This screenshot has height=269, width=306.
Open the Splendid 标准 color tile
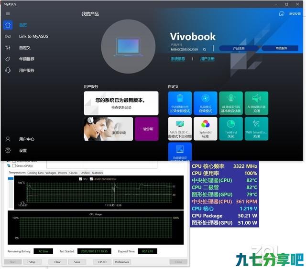coord(205,129)
